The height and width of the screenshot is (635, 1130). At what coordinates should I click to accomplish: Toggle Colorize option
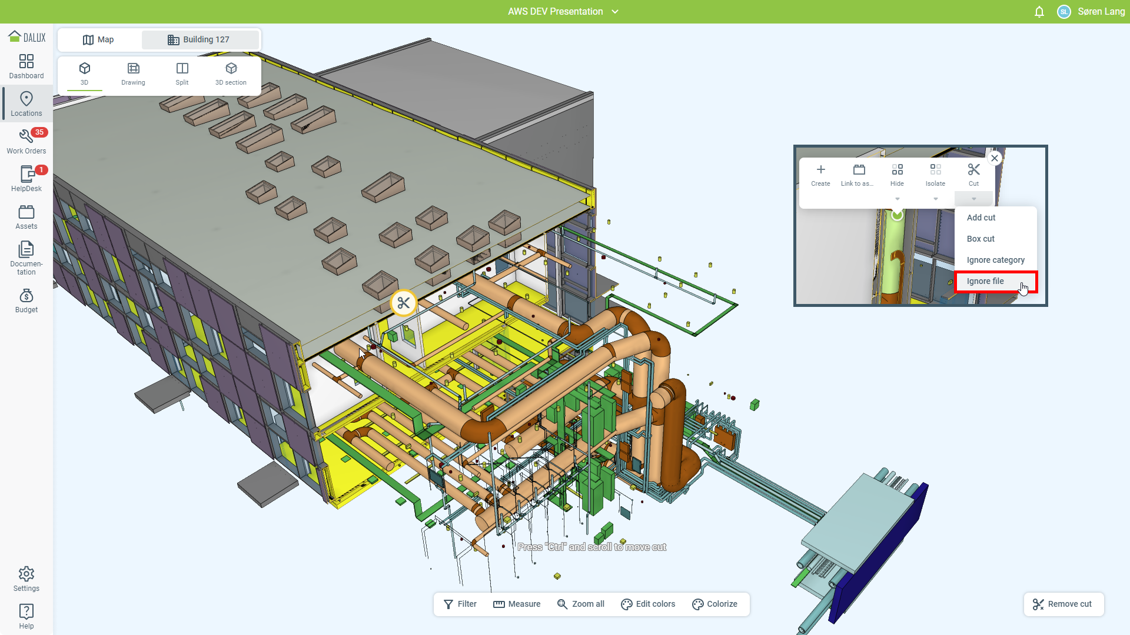tap(714, 604)
